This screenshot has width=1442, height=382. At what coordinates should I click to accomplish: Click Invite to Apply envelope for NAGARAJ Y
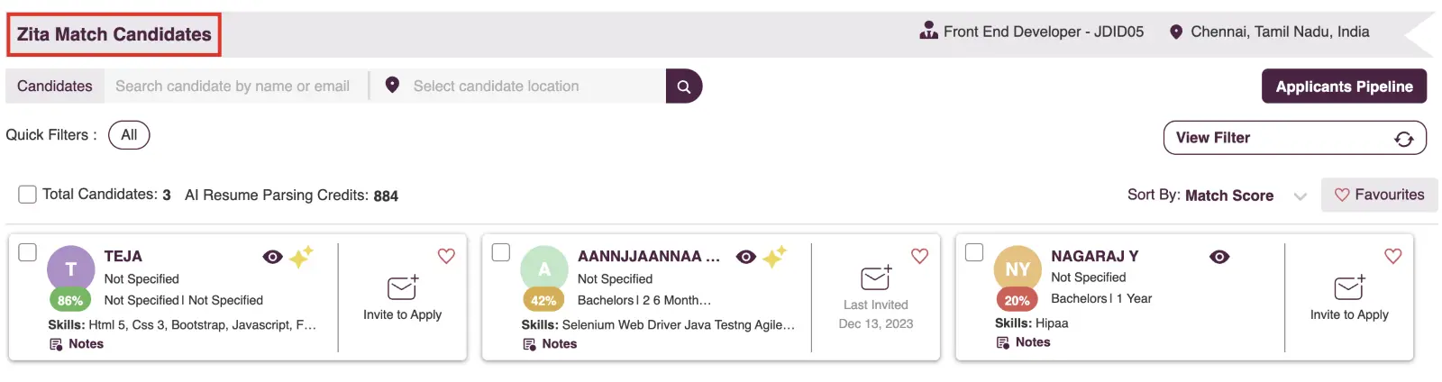coord(1349,287)
